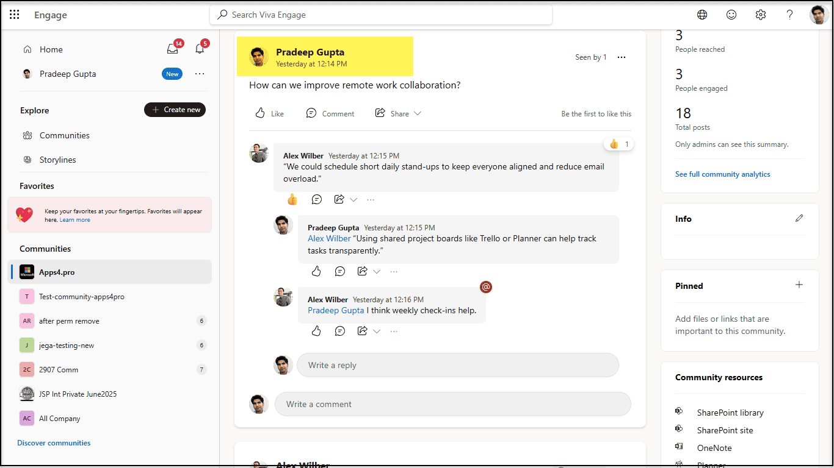Go to Communities in Explore sidebar
The image size is (834, 468).
pyautogui.click(x=64, y=135)
